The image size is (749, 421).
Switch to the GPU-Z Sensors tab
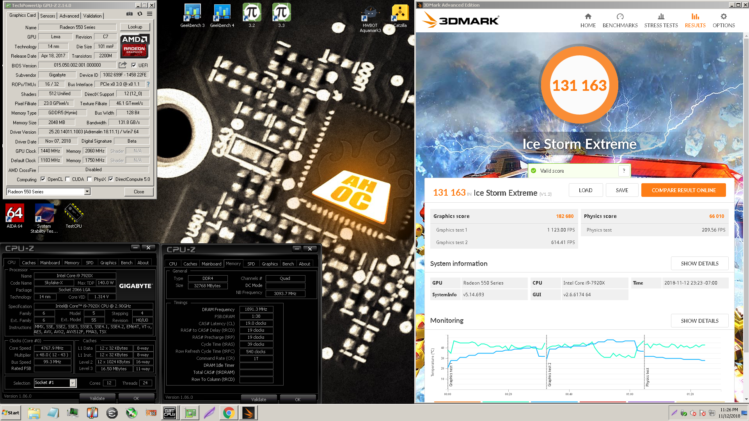48,16
